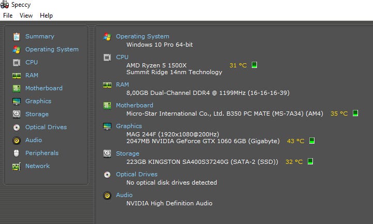Image resolution: width=373 pixels, height=224 pixels.
Task: Click the green temperature indicator beside 31 °C
Action: (x=254, y=65)
